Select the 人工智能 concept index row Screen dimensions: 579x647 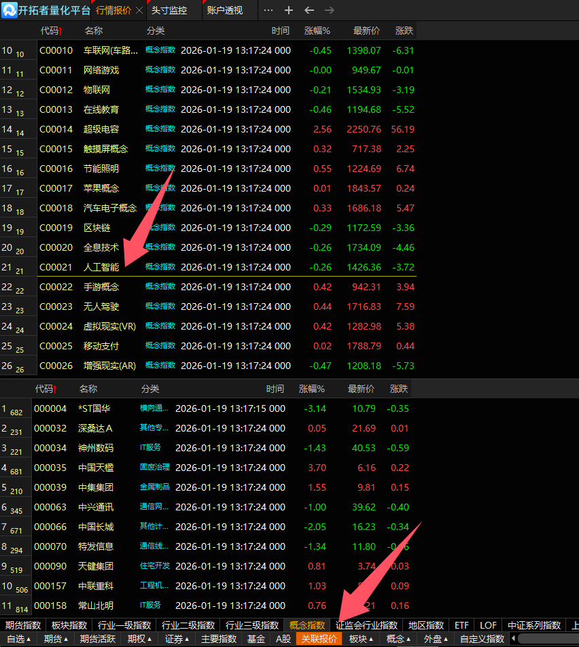point(101,267)
